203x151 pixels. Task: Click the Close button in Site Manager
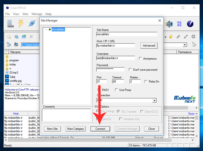click(x=151, y=129)
